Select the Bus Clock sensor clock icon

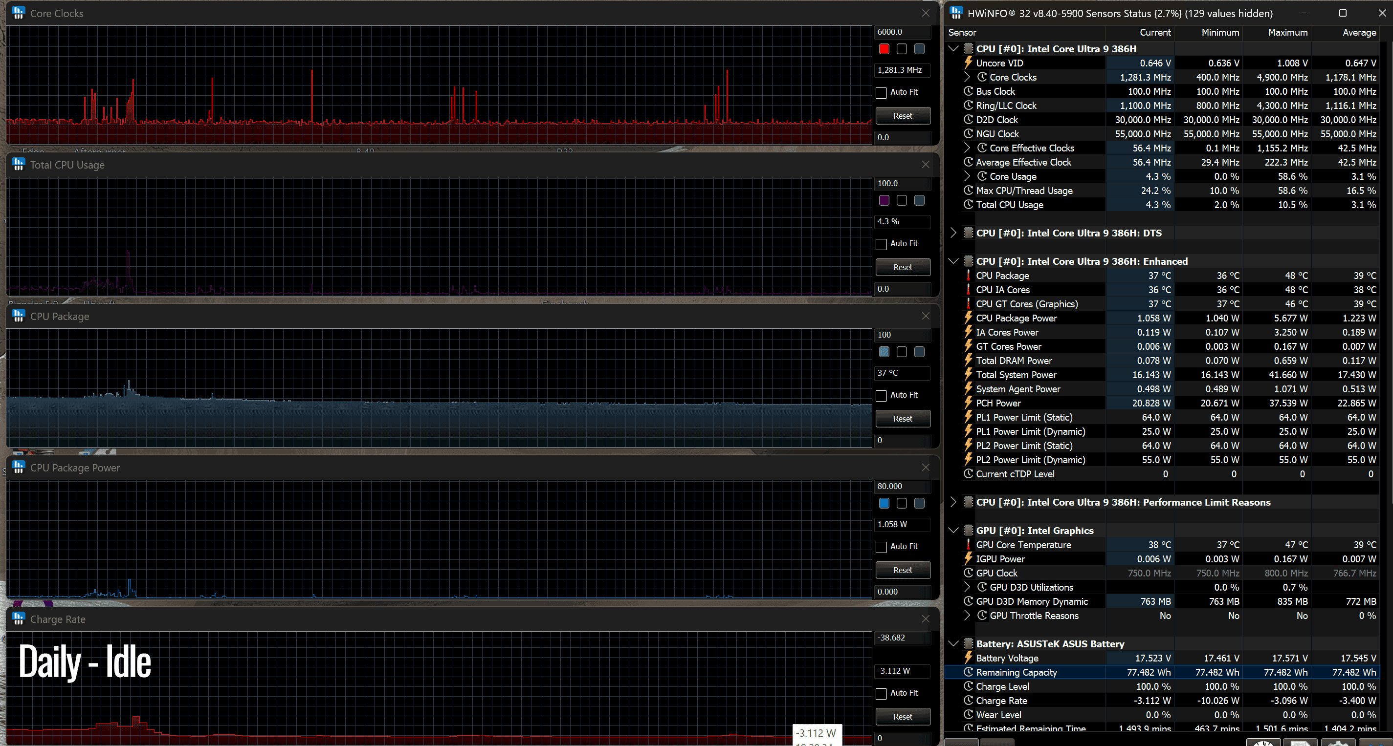(969, 91)
